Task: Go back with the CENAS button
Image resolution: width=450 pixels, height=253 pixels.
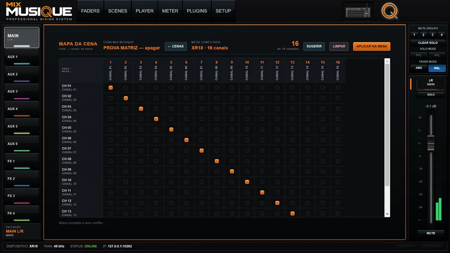Action: click(175, 46)
